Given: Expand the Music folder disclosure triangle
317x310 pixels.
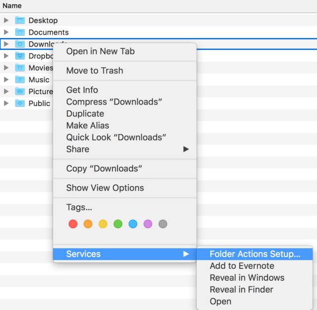Looking at the screenshot, I should 6,80.
